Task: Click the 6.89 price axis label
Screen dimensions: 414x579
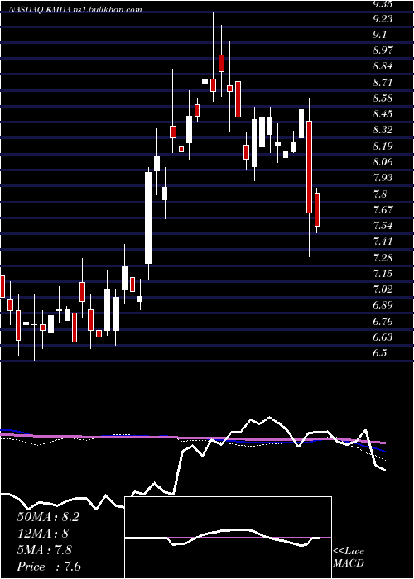Action: [383, 305]
